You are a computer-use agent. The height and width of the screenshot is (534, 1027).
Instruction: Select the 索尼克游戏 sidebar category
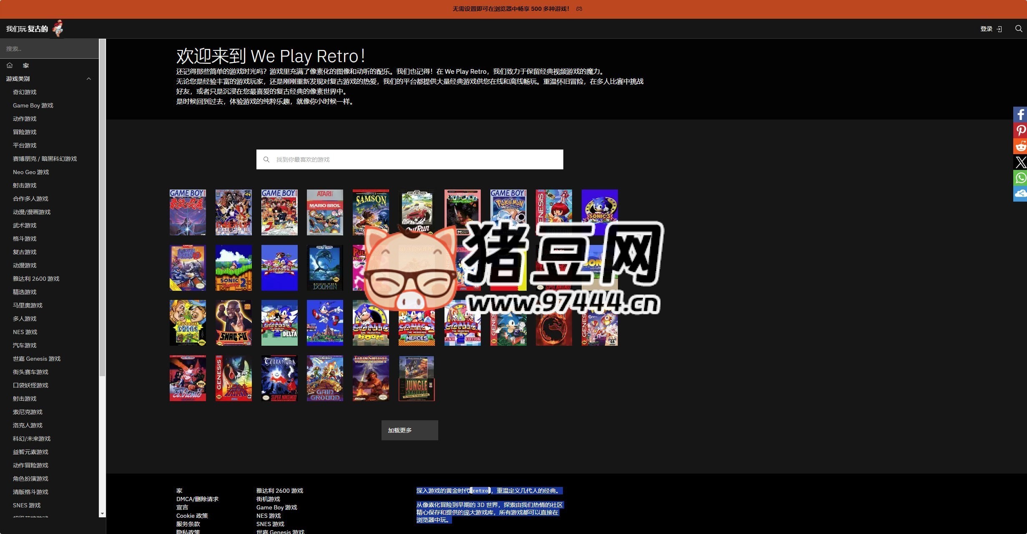pos(27,412)
